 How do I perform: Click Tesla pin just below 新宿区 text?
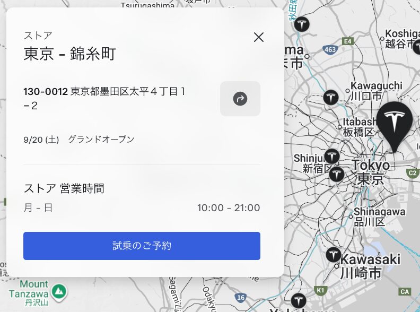tap(336, 175)
